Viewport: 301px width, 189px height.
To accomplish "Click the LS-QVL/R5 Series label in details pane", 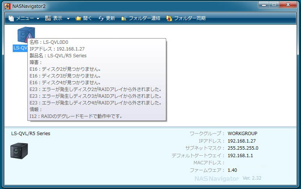I will (x=31, y=134).
